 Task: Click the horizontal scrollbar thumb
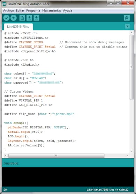[56, 156]
